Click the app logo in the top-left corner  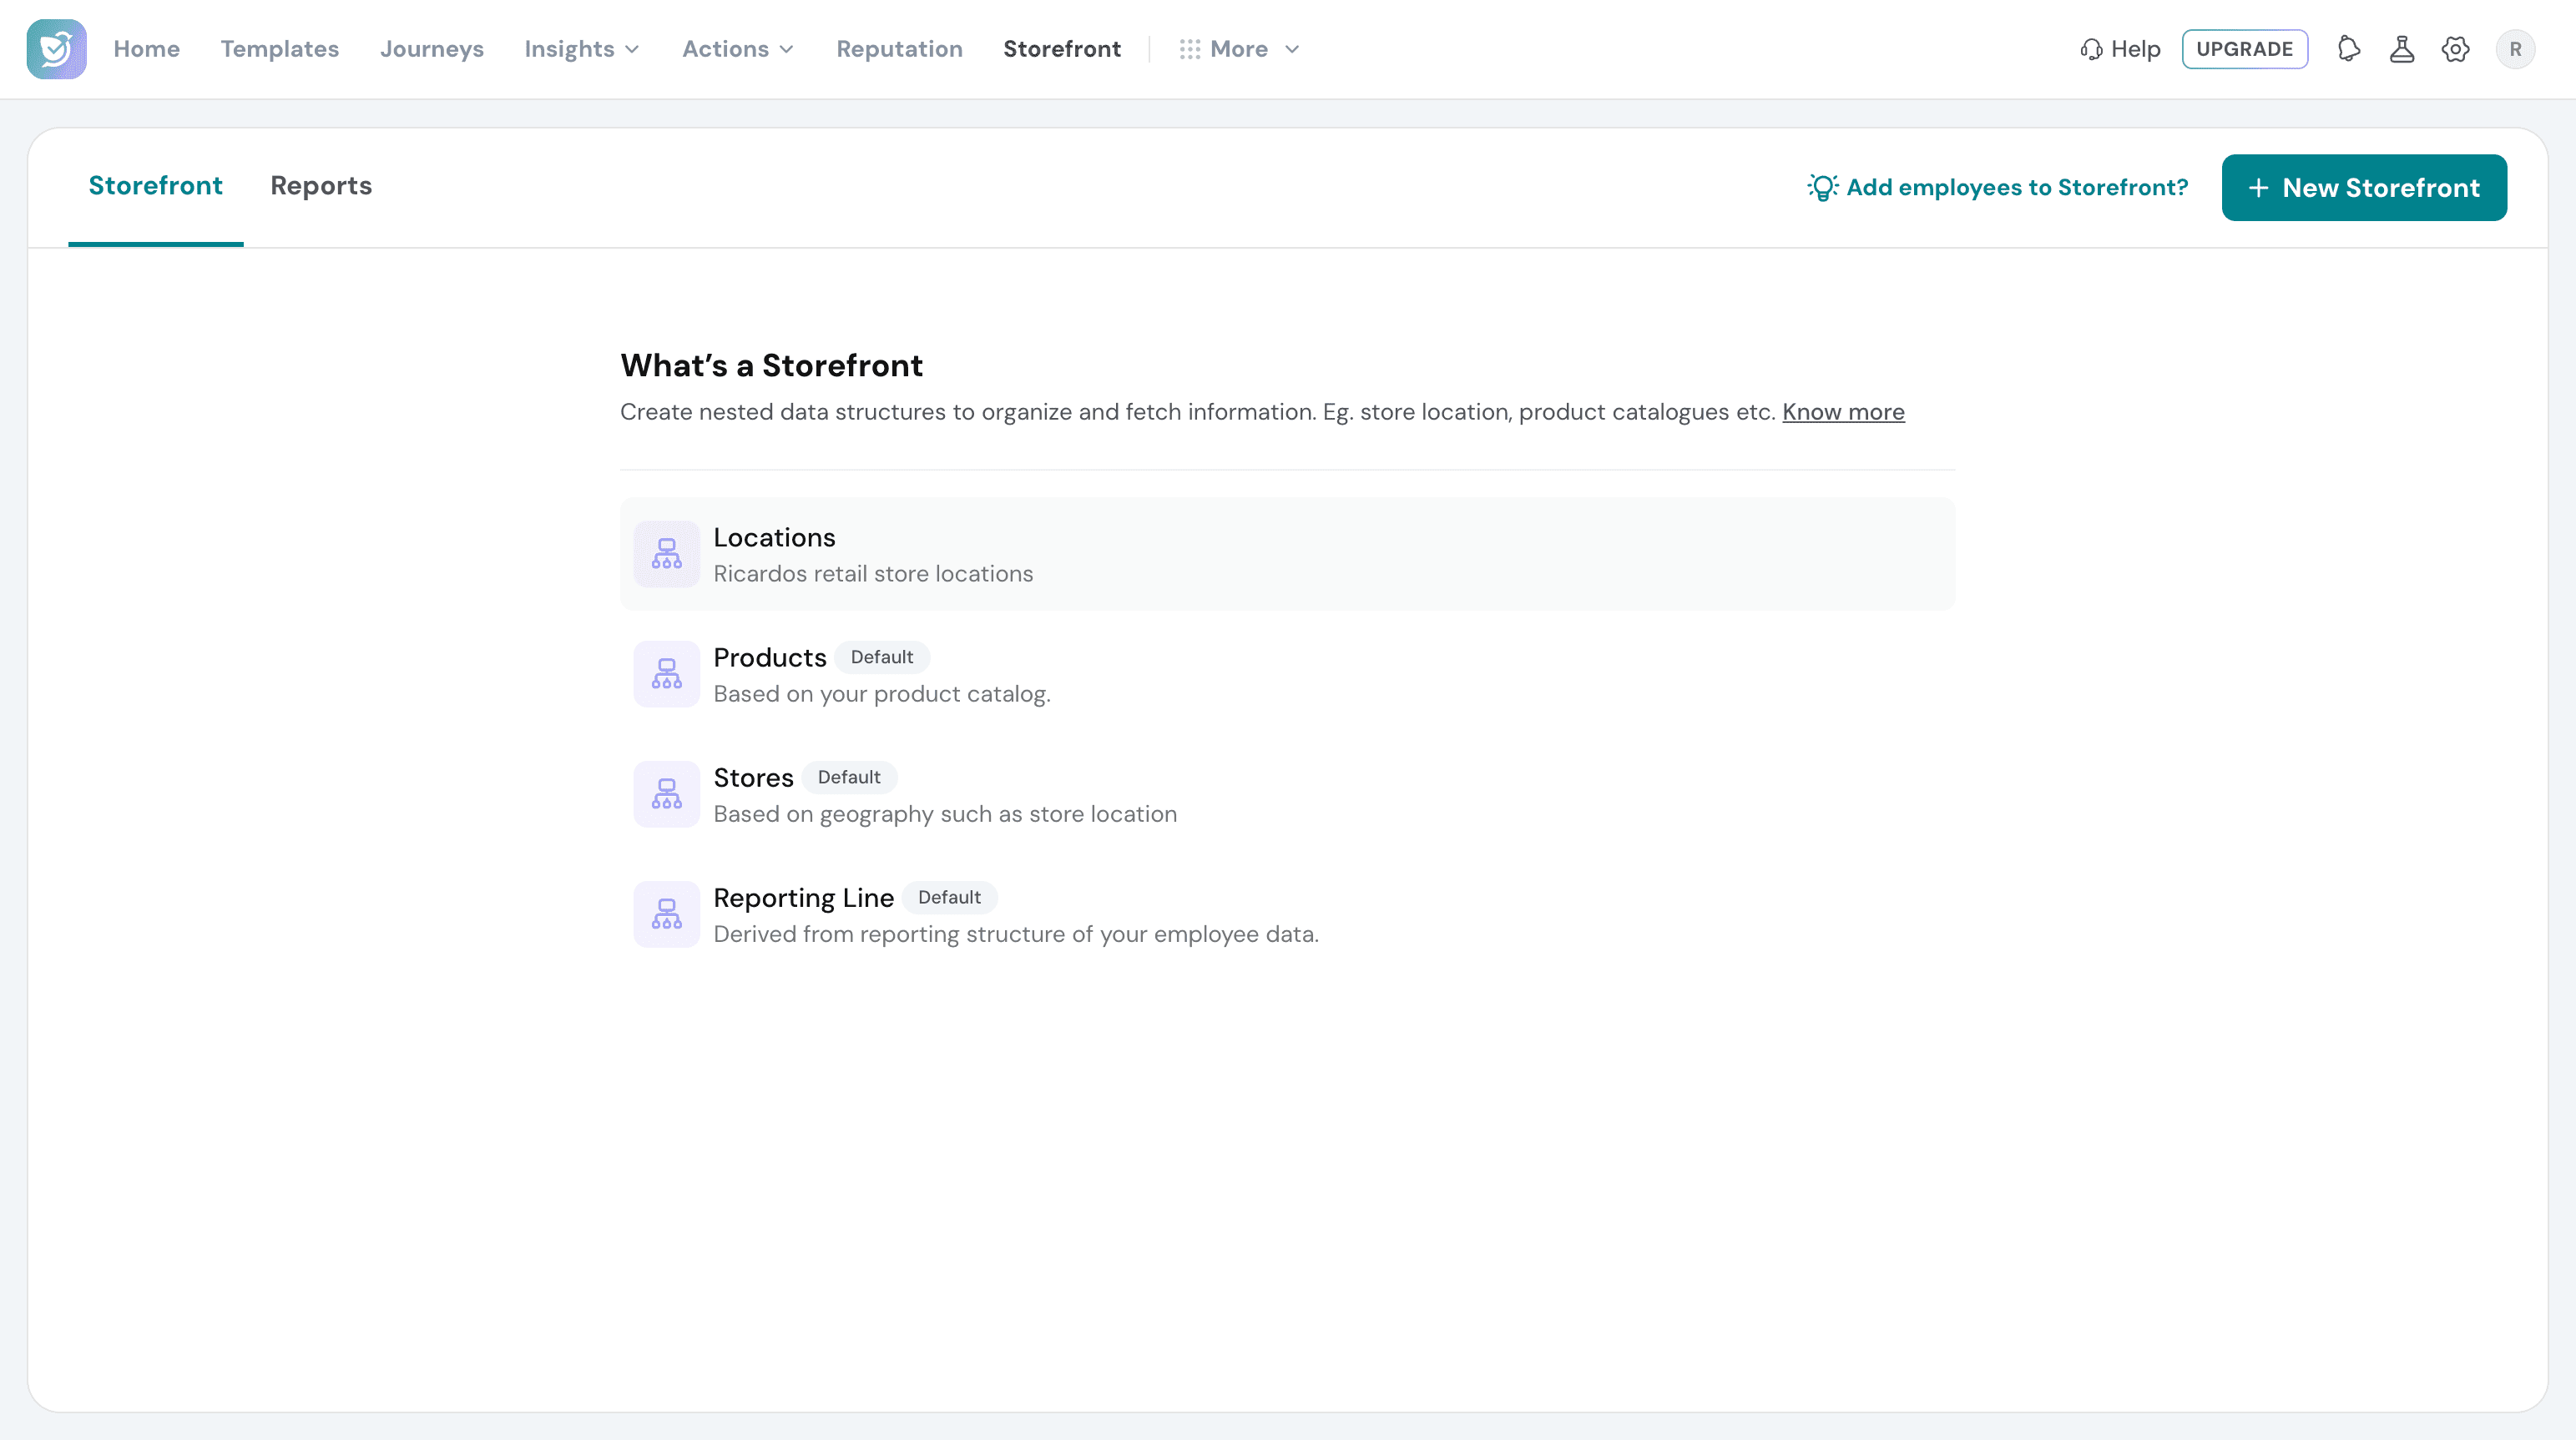point(56,49)
